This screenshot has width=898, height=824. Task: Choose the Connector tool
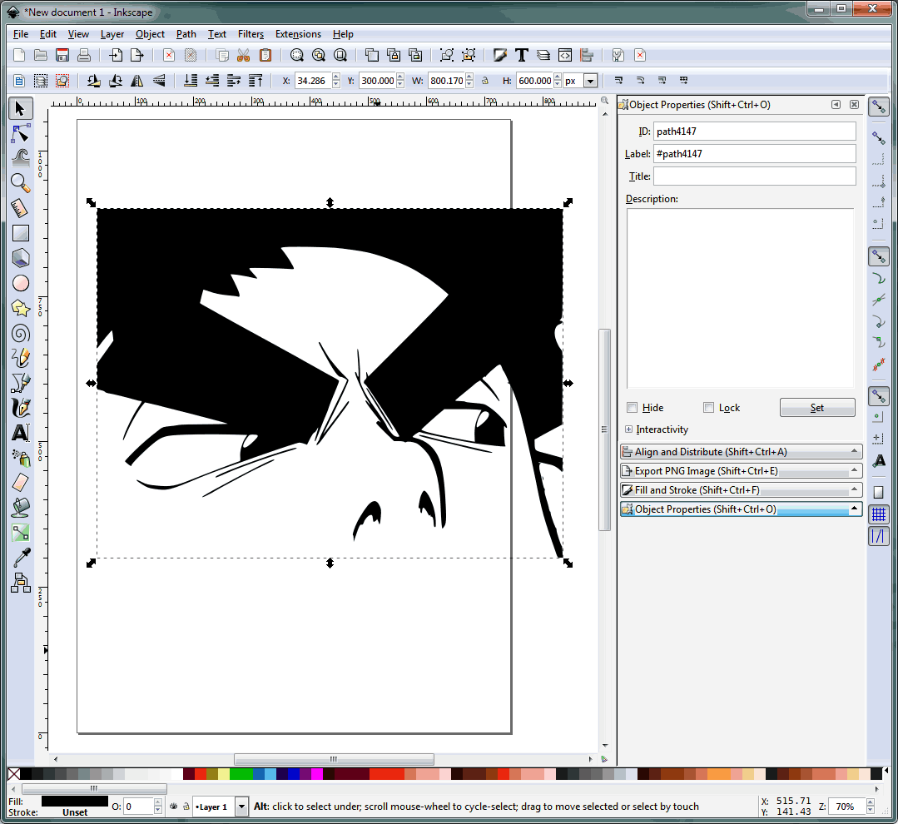pos(21,583)
